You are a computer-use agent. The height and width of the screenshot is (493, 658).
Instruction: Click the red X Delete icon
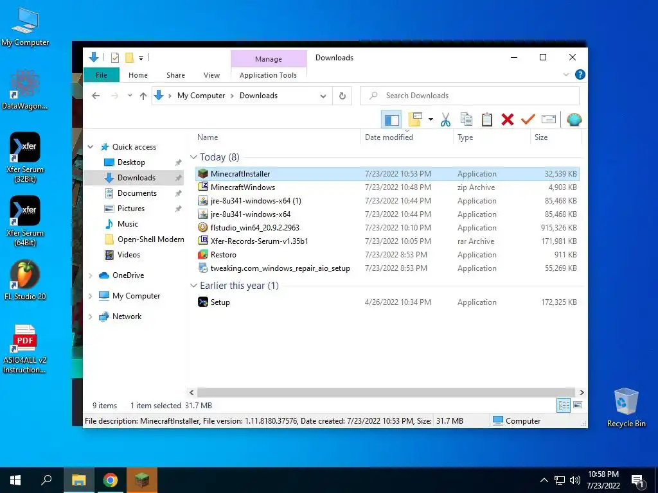pyautogui.click(x=508, y=120)
